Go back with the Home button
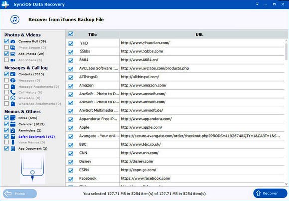 20,194
